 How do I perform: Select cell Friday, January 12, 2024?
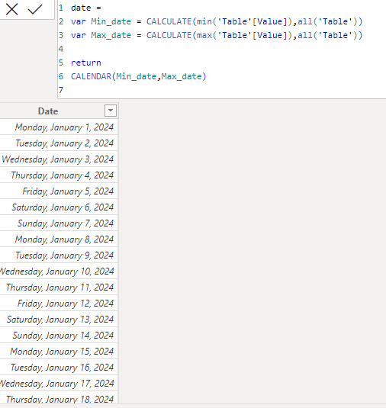click(x=59, y=303)
